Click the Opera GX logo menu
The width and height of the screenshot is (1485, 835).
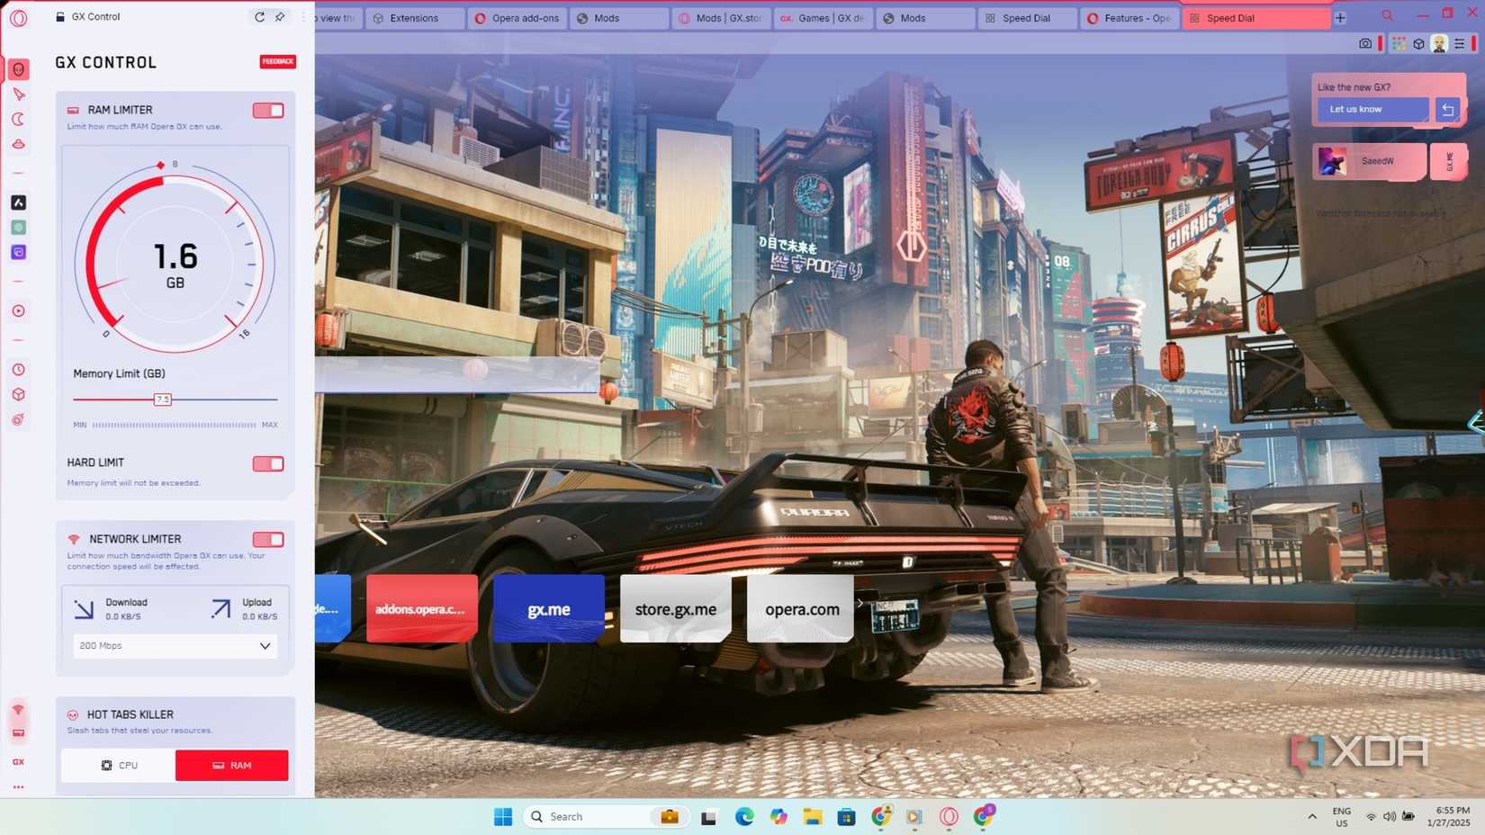point(18,18)
